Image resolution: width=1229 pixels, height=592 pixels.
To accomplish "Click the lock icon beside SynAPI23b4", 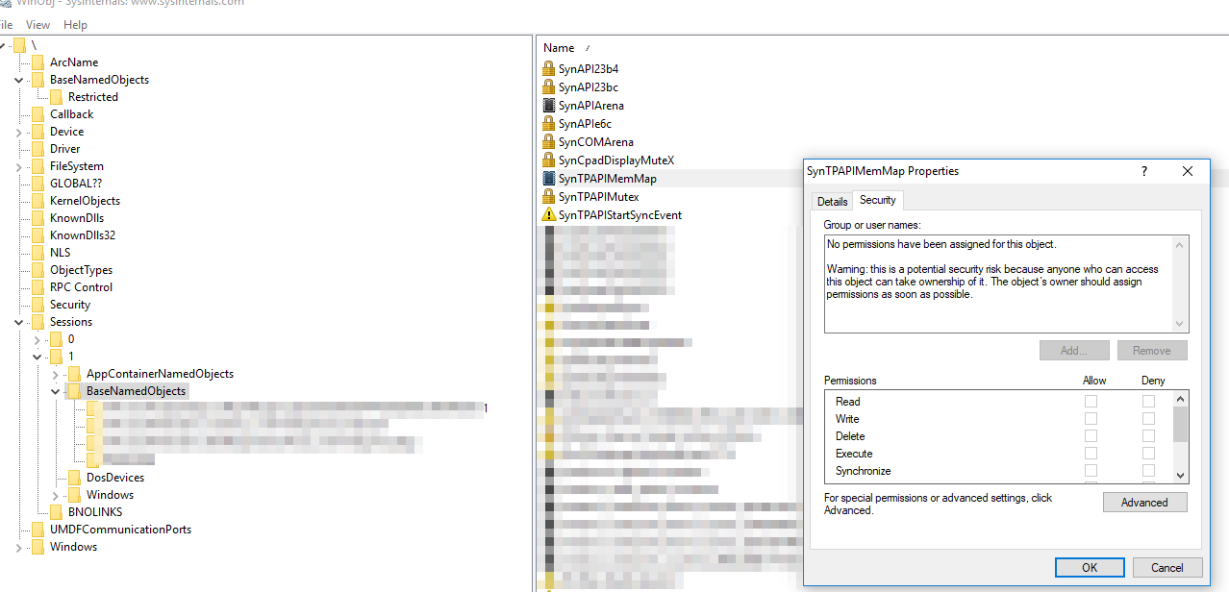I will coord(549,69).
